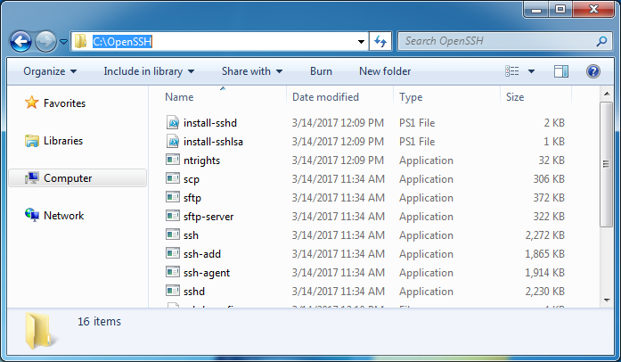The height and width of the screenshot is (362, 621).
Task: Select Favorites in the navigation pane
Action: click(55, 103)
